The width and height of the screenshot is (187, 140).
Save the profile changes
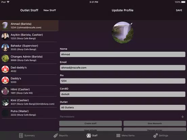[179, 10]
